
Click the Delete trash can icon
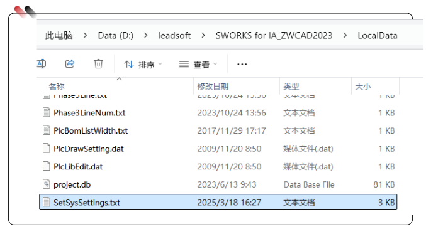tap(98, 64)
